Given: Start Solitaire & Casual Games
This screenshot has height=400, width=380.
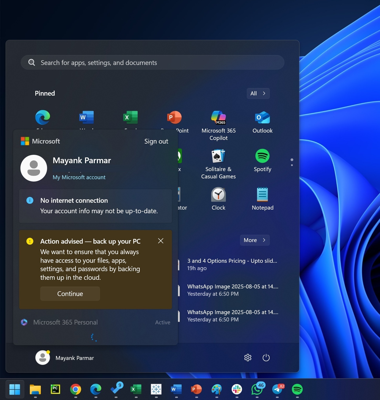Looking at the screenshot, I should (x=218, y=156).
